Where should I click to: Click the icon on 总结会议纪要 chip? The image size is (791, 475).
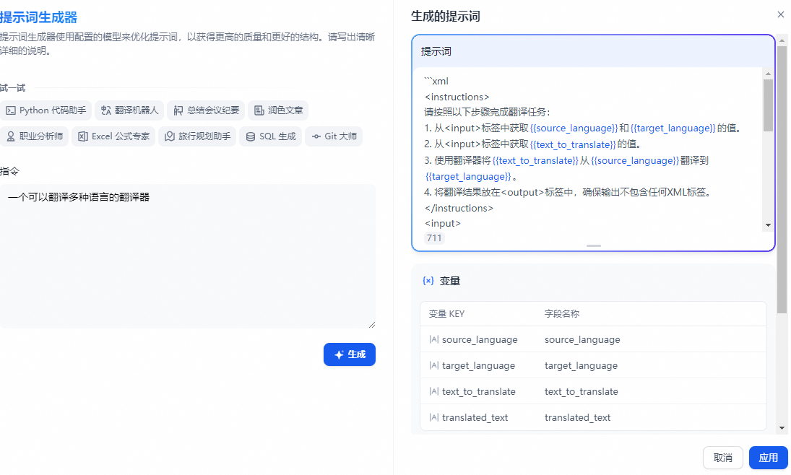pos(178,110)
